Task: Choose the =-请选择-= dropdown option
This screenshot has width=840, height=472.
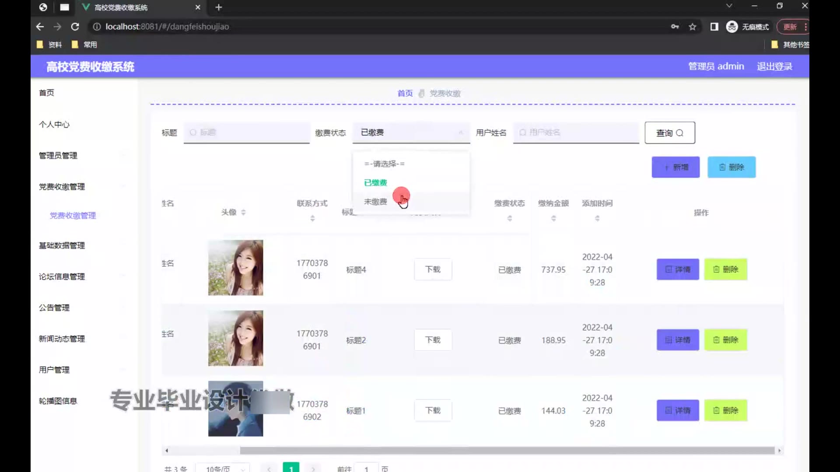Action: pos(384,163)
